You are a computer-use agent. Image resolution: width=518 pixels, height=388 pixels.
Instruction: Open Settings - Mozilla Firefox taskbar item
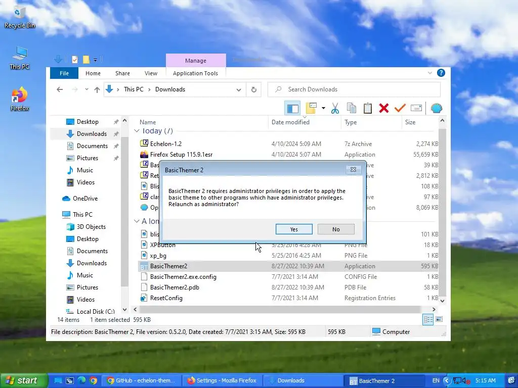[x=223, y=380]
